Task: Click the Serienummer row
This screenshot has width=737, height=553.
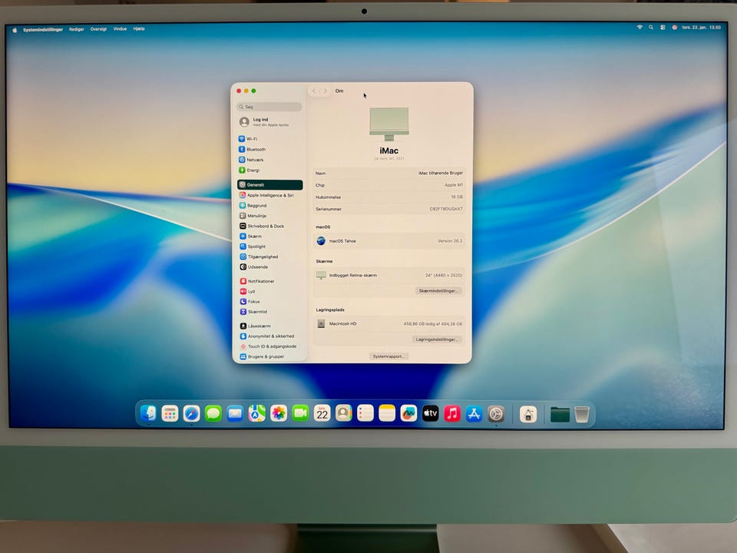Action: point(389,209)
